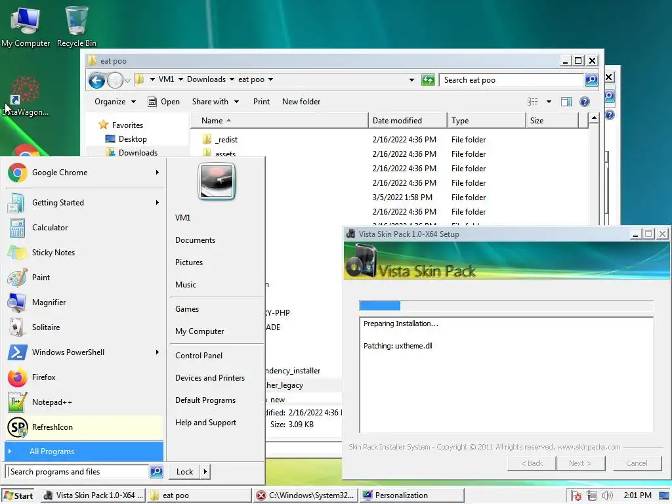
Task: Open the Calculator app icon
Action: tap(17, 228)
